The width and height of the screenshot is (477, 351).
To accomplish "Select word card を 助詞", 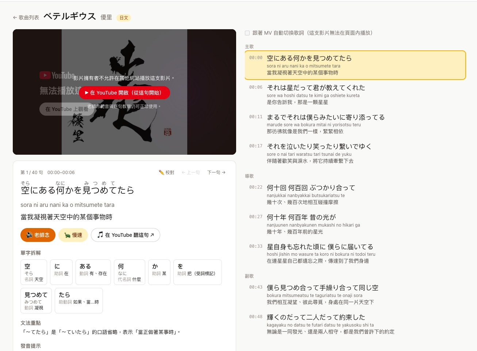I will tap(197, 272).
